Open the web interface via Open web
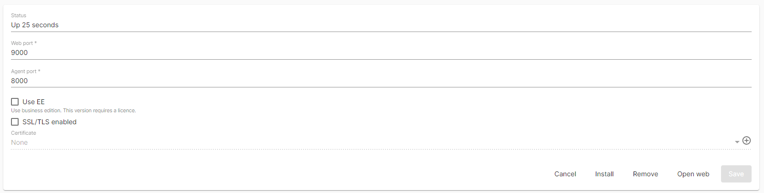 pos(693,174)
